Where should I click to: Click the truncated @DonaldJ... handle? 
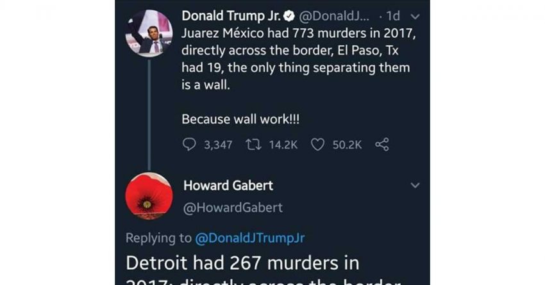coord(333,16)
